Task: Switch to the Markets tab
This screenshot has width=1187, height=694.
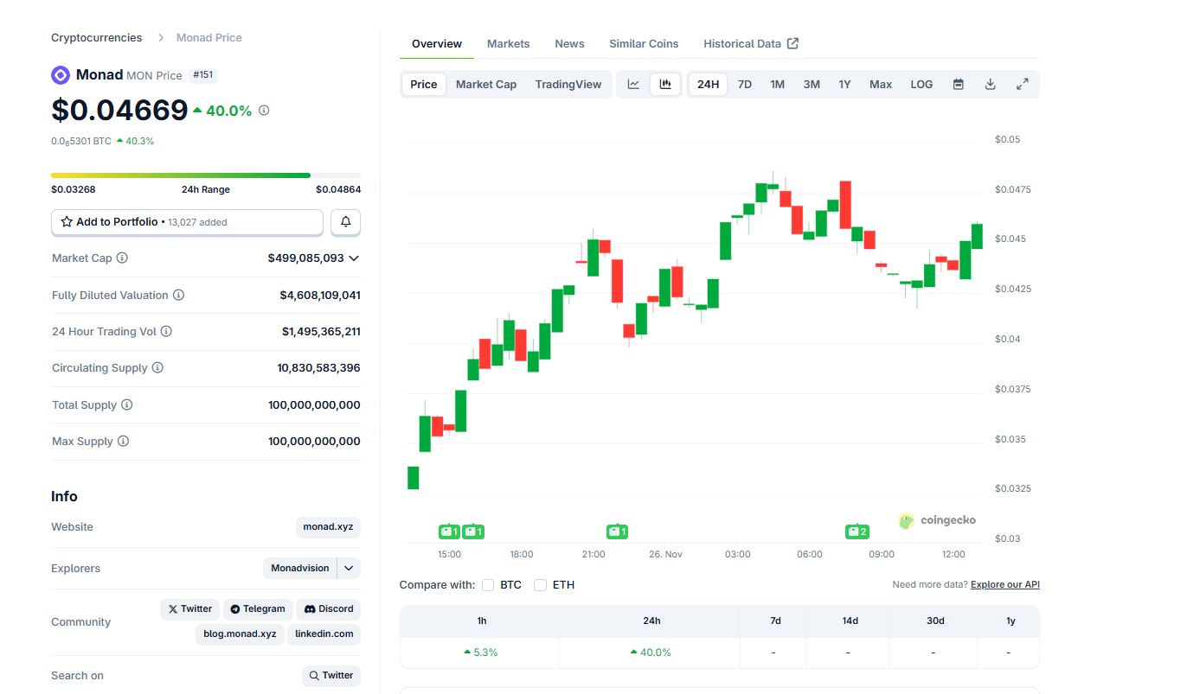Action: [x=508, y=43]
